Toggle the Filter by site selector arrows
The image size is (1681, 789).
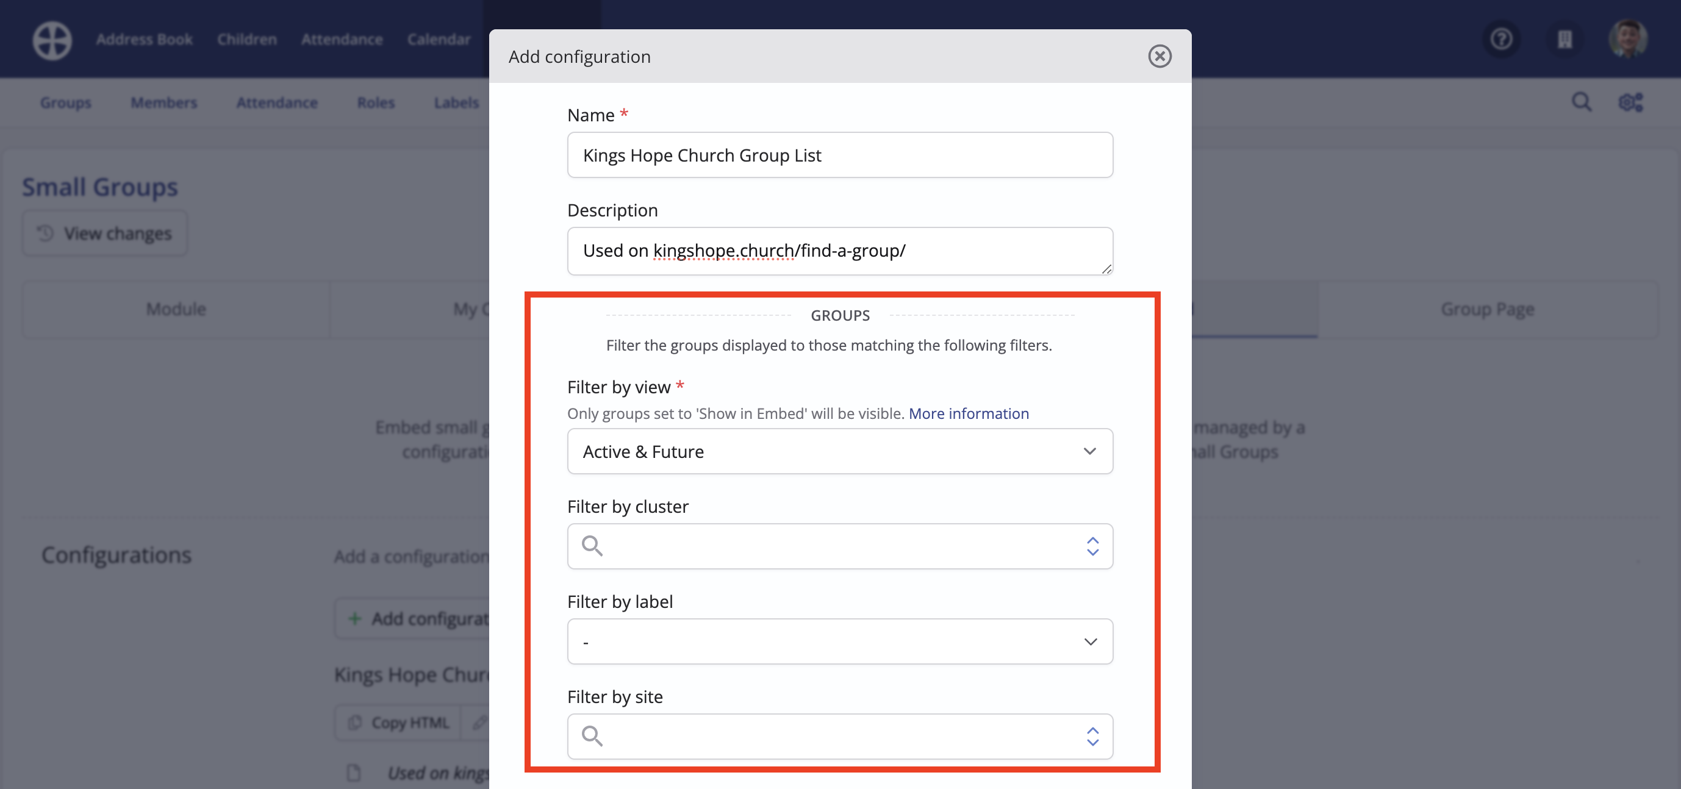click(1092, 736)
